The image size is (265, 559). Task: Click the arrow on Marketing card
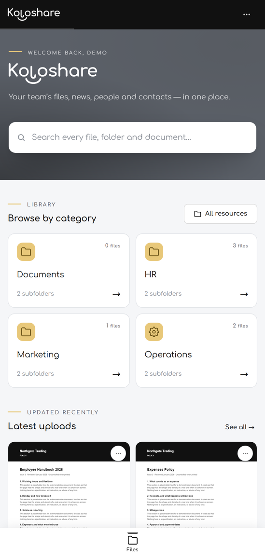116,374
